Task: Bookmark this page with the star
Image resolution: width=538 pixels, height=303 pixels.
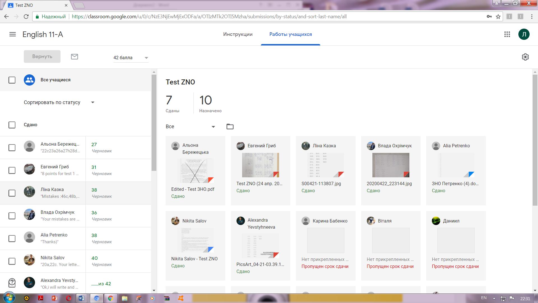Action: 498,17
